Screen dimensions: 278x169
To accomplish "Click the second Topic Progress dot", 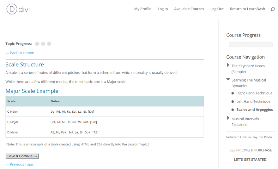I will point(43,44).
